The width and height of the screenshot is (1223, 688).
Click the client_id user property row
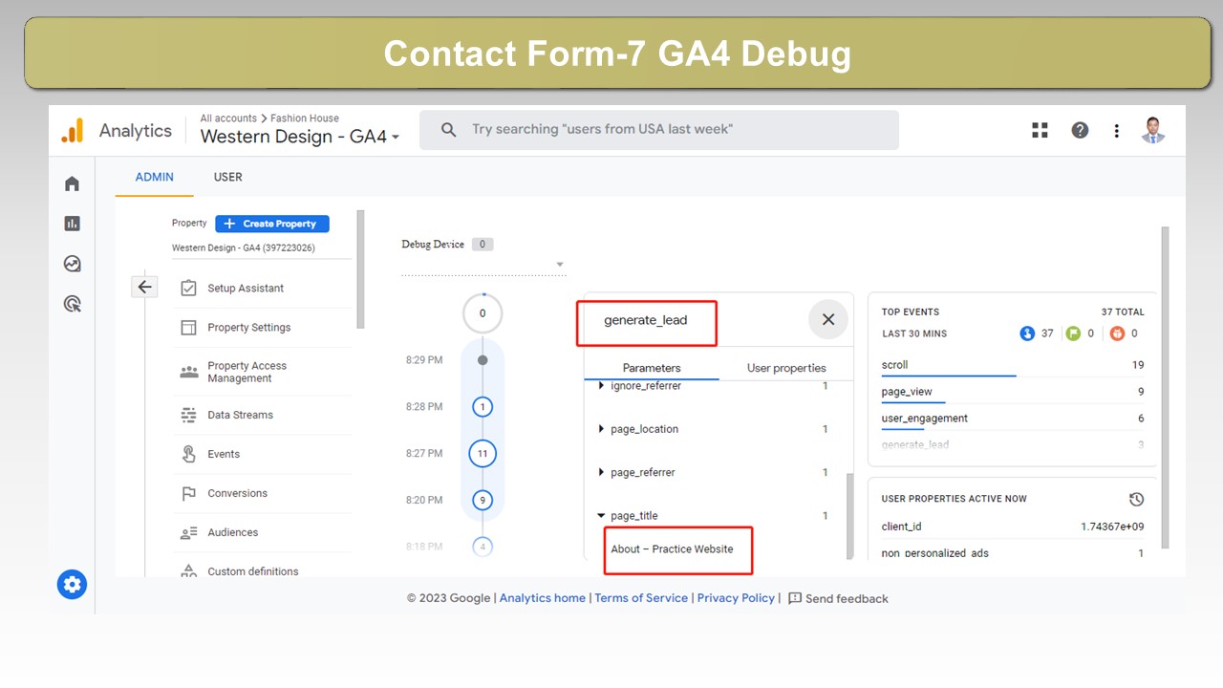pos(1013,527)
